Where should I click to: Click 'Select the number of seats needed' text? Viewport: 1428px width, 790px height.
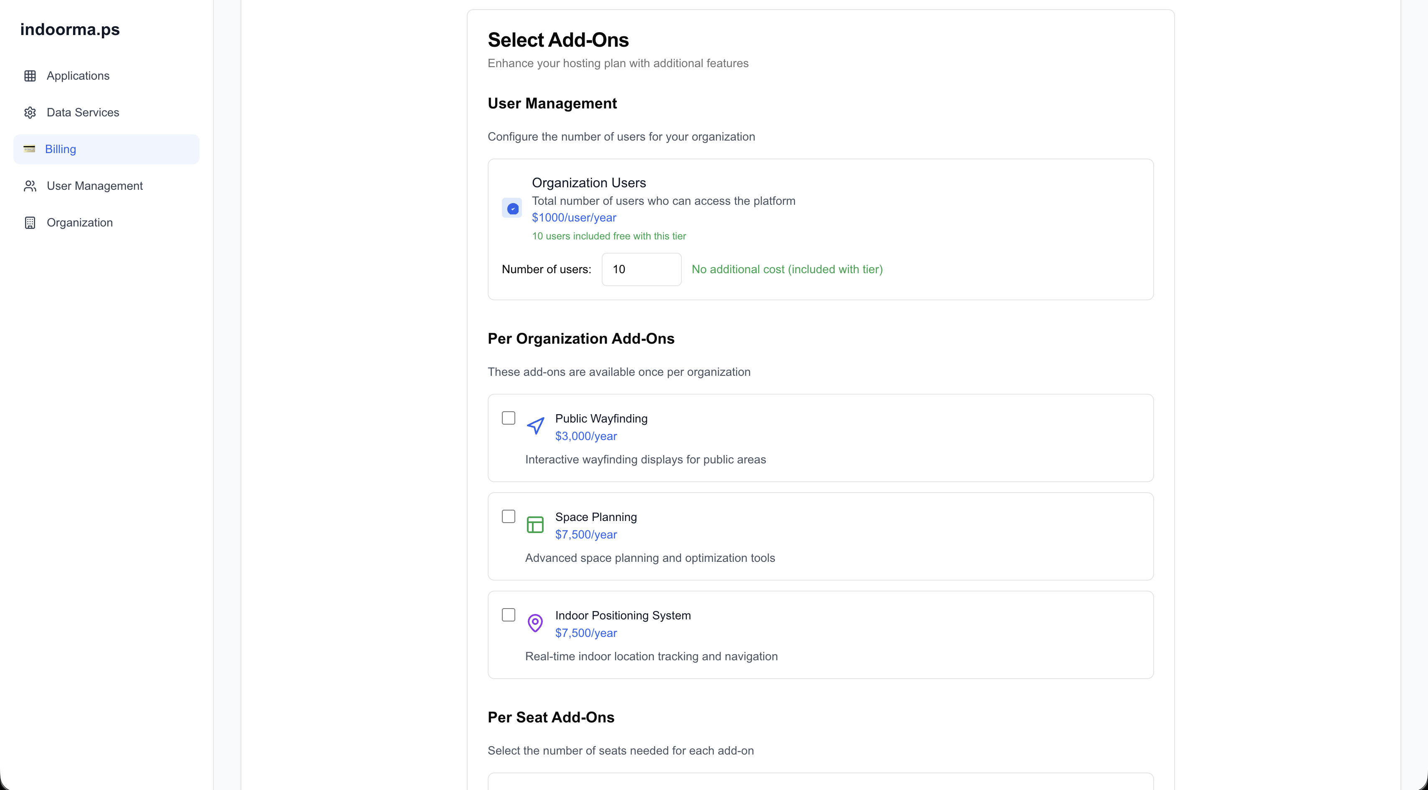(620, 751)
